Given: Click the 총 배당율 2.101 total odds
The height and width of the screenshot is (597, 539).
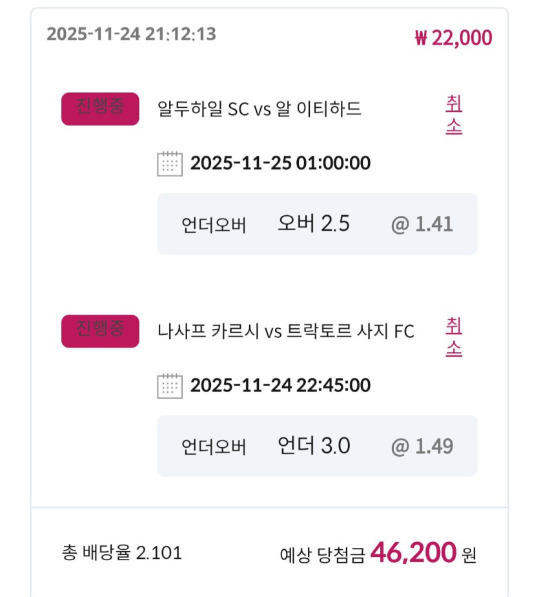Looking at the screenshot, I should tap(122, 553).
